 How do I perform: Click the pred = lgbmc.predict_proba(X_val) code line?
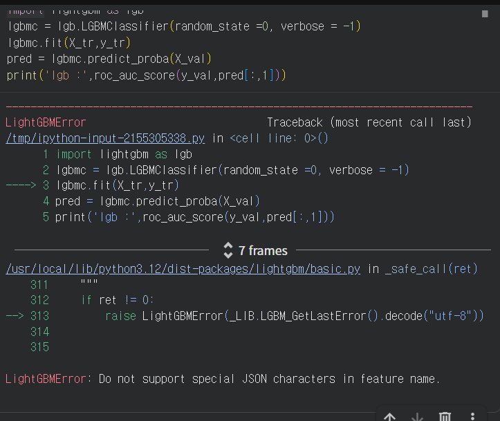[x=109, y=59]
